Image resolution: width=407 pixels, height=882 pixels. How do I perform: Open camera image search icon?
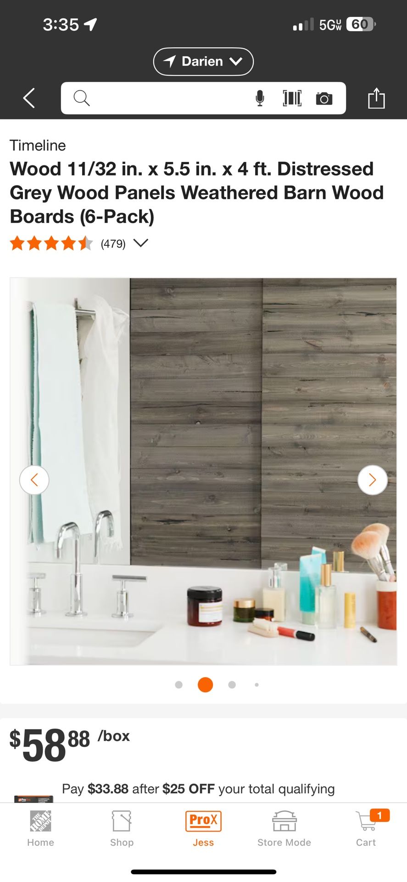coord(324,98)
